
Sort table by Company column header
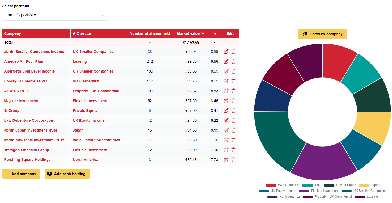pyautogui.click(x=36, y=33)
